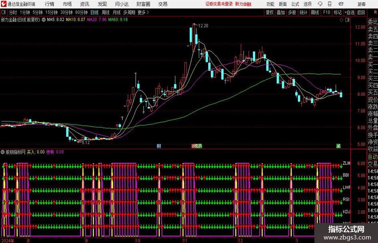Click the 返回 back button
Screen dimensions: 378x243
(361, 12)
